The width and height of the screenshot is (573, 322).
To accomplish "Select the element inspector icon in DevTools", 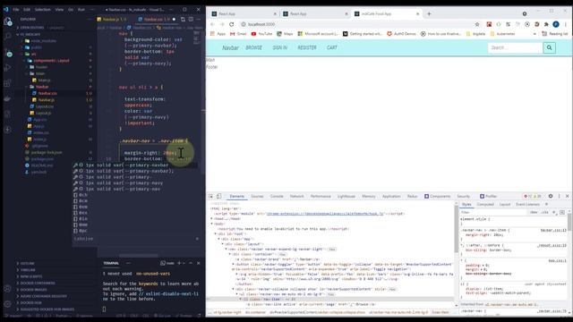I will [x=211, y=197].
